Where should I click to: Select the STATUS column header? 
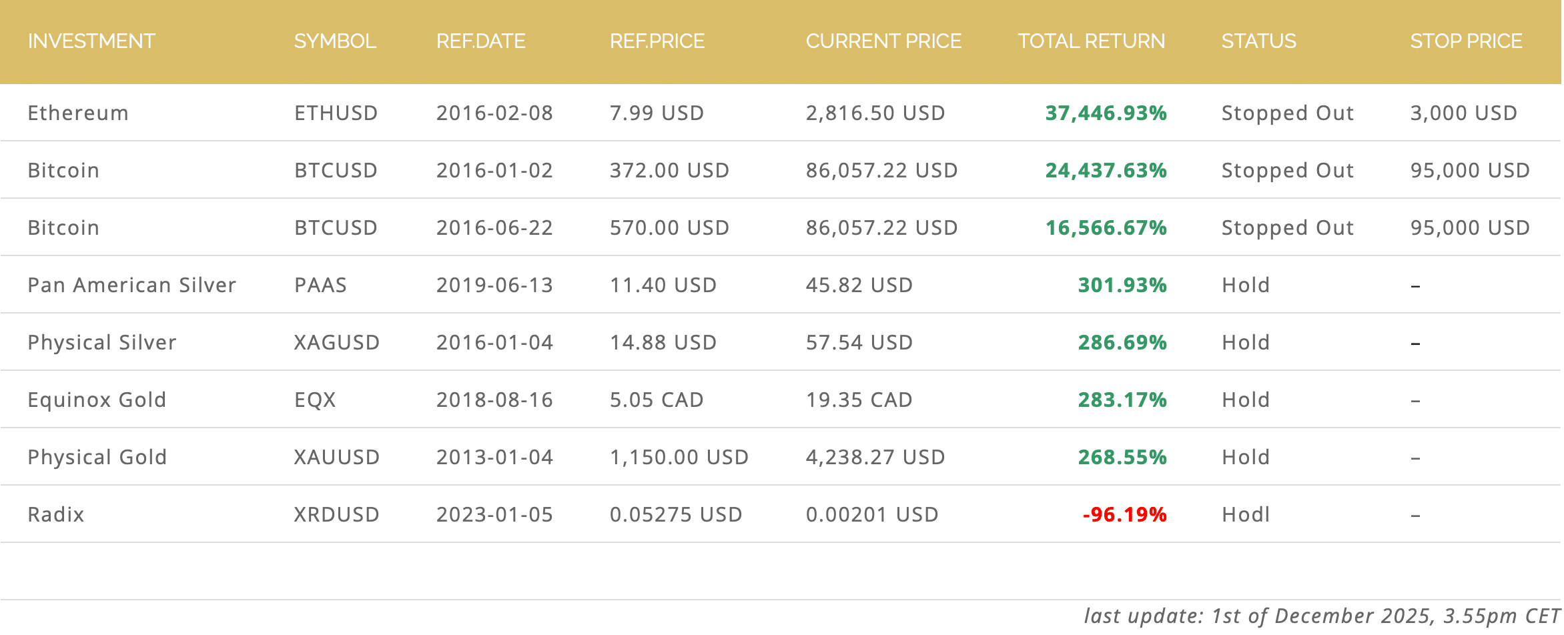point(1258,41)
